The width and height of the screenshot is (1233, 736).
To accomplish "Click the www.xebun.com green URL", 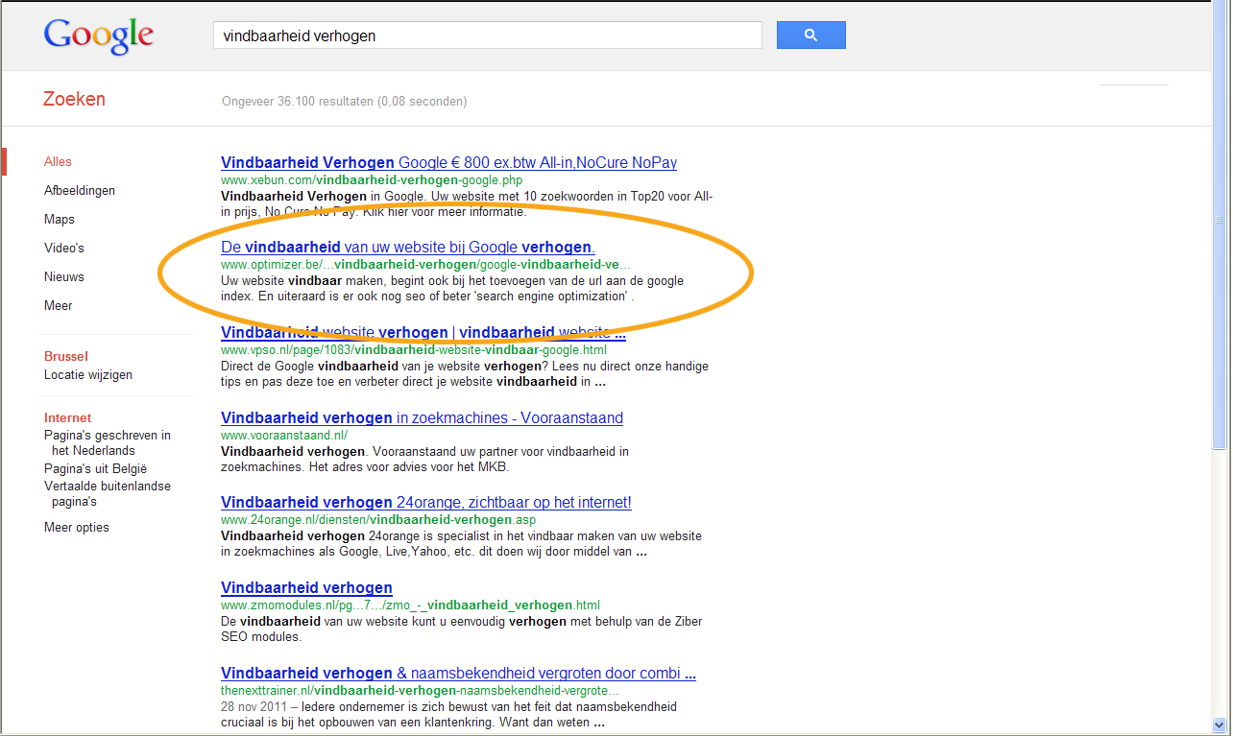I will 372,180.
